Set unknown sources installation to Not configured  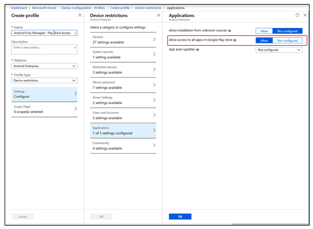[x=287, y=31]
